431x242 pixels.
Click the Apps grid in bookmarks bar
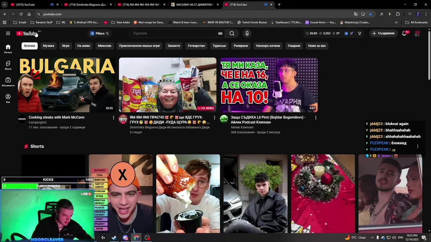click(4, 23)
